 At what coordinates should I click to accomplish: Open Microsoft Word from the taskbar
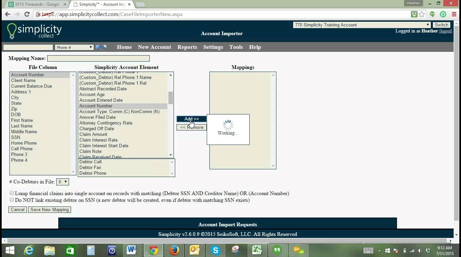pos(132,250)
